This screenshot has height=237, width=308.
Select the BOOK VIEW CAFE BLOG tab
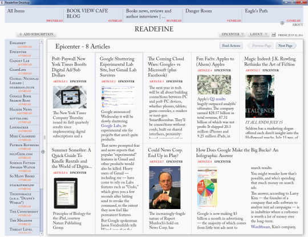point(94,15)
